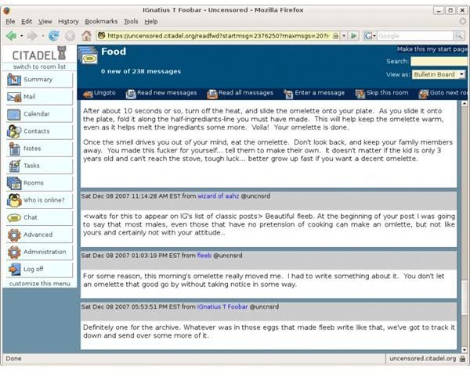Open the Who is online icon

click(14, 200)
